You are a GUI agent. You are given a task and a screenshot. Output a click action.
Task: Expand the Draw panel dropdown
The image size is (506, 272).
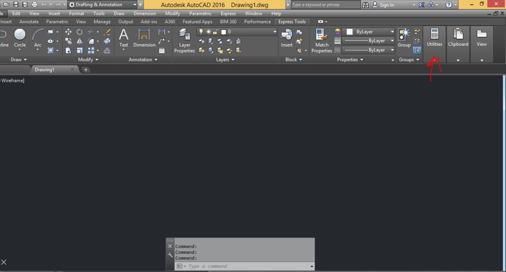click(x=19, y=60)
